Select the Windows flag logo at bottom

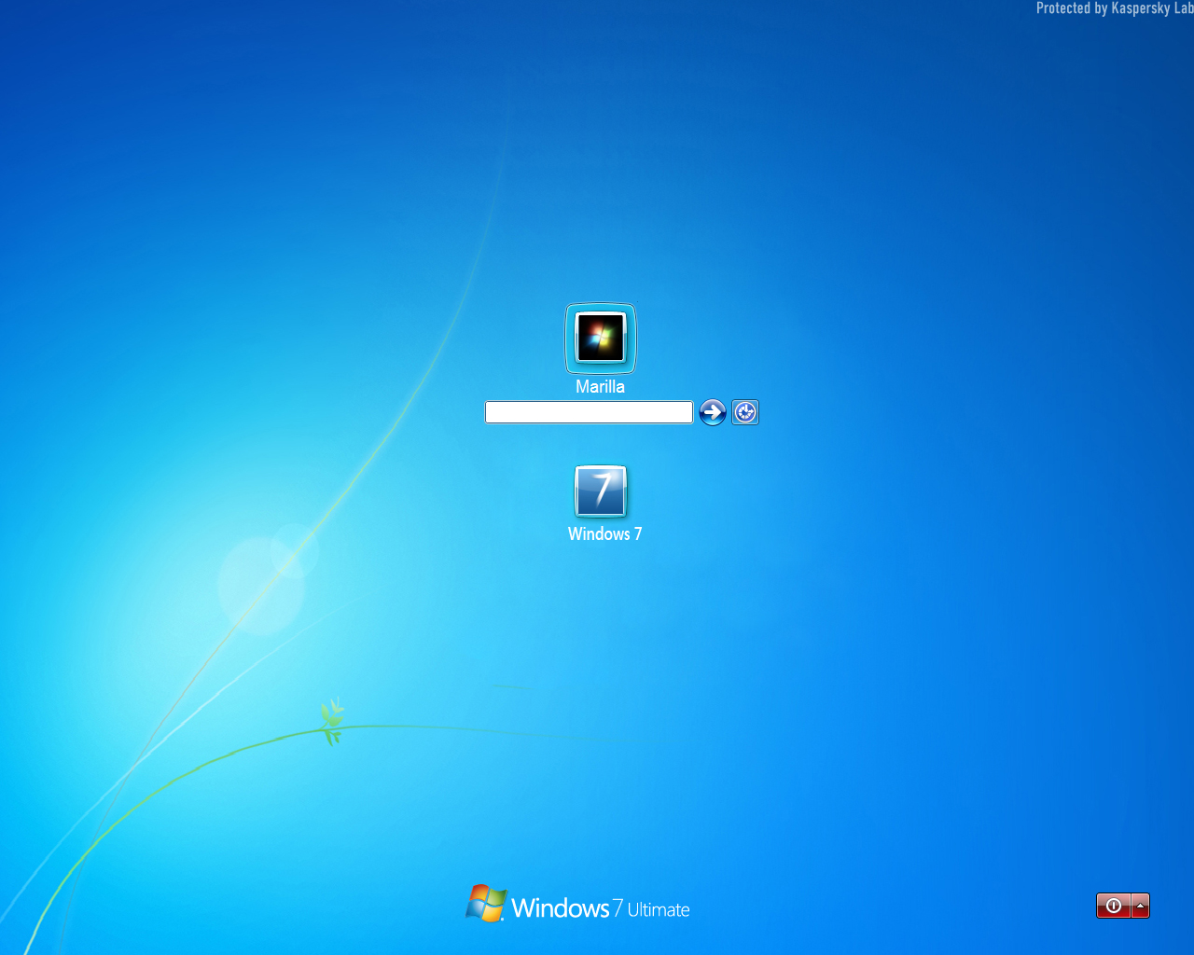pyautogui.click(x=485, y=903)
